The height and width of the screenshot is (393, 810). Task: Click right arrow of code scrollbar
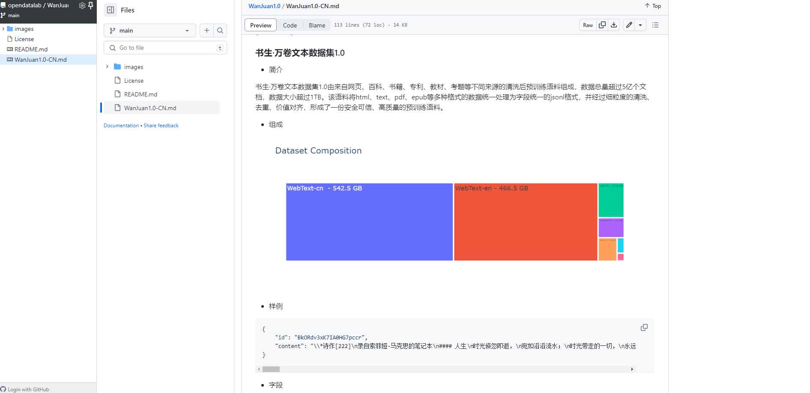click(x=632, y=369)
